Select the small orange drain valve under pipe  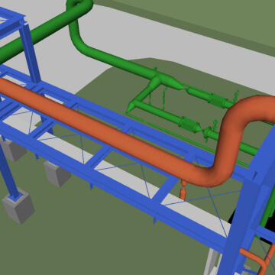tap(183, 190)
